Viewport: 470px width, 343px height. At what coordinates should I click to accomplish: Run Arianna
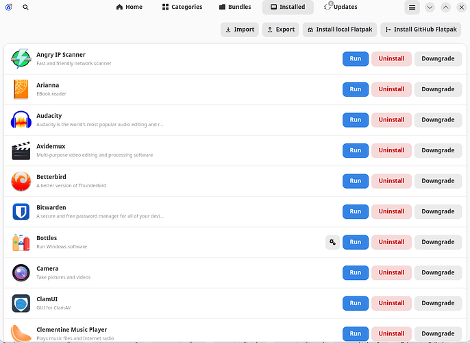point(356,89)
